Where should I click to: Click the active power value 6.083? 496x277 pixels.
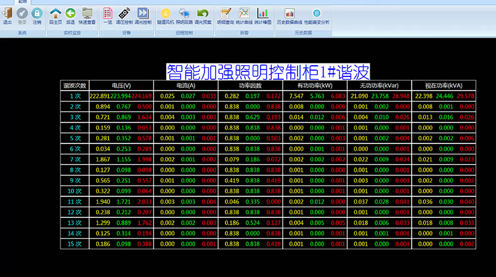coord(338,96)
